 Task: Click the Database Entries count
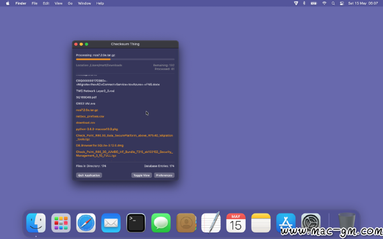159,166
